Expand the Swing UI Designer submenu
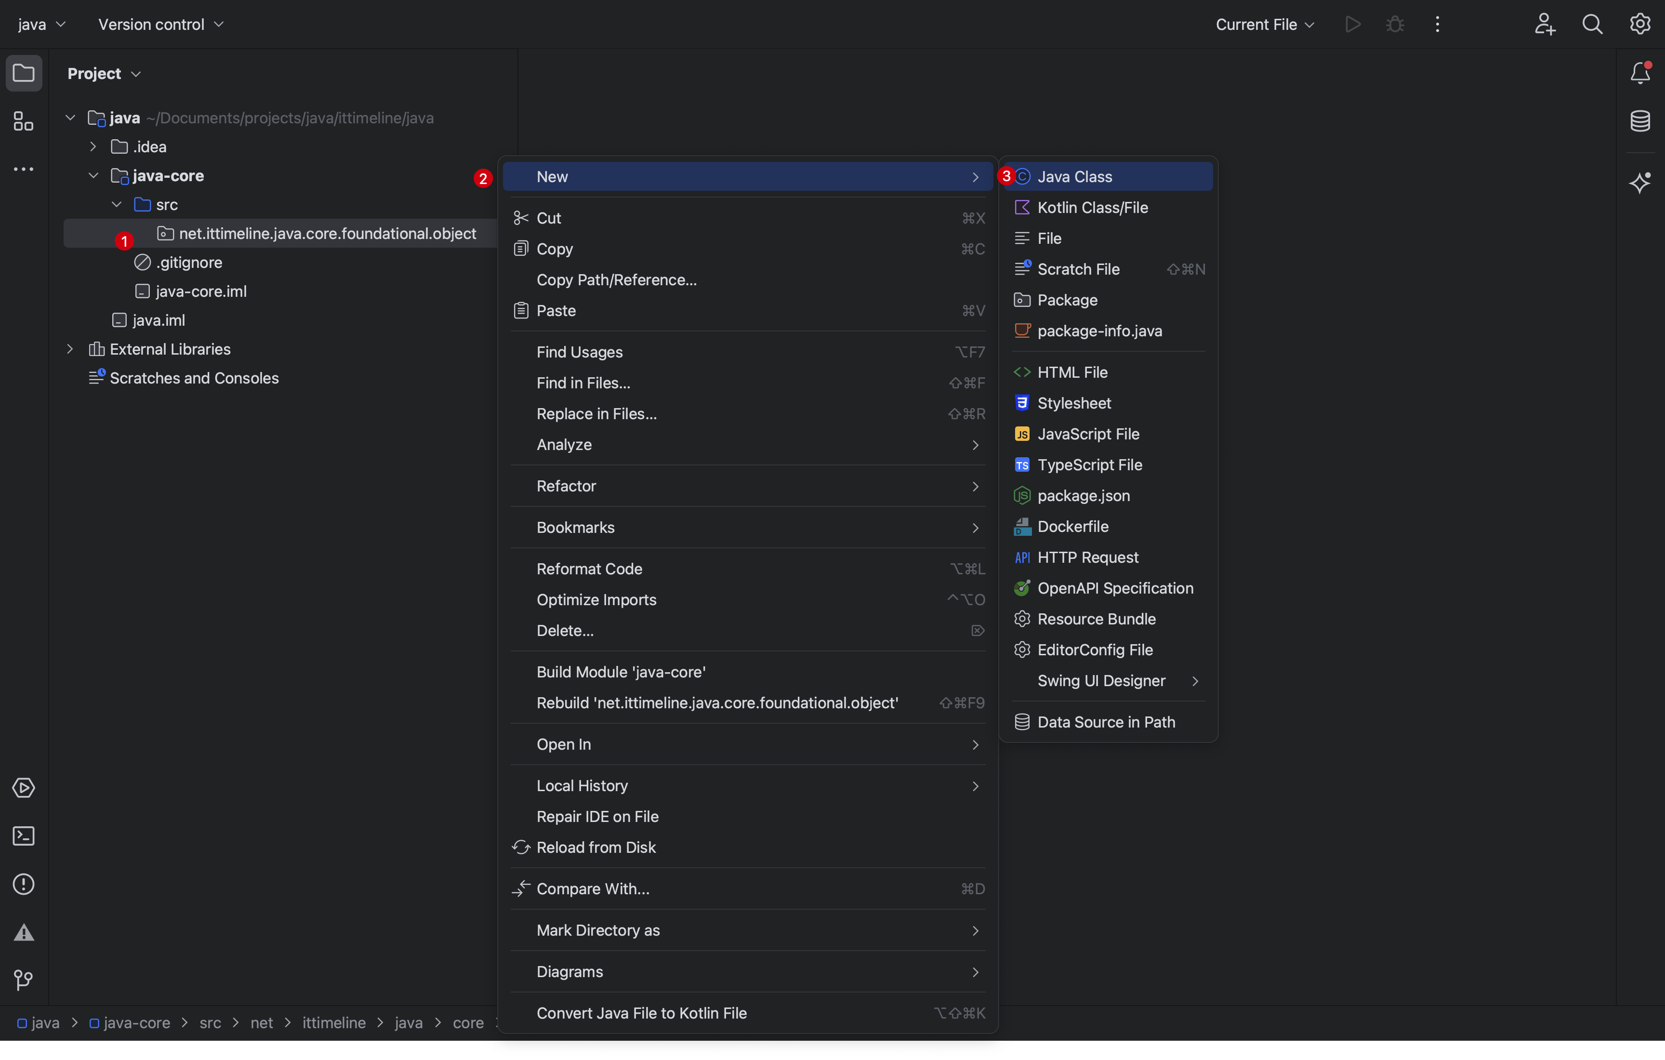Screen dimensions: 1665x1060 [1109, 680]
